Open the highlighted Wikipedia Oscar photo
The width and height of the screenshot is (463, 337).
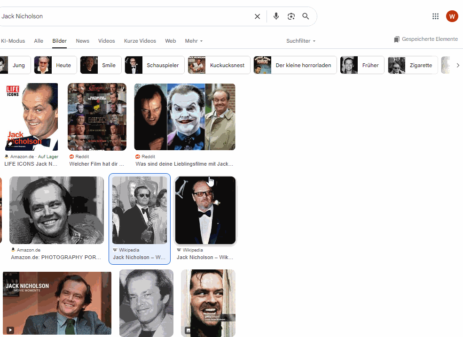point(140,210)
